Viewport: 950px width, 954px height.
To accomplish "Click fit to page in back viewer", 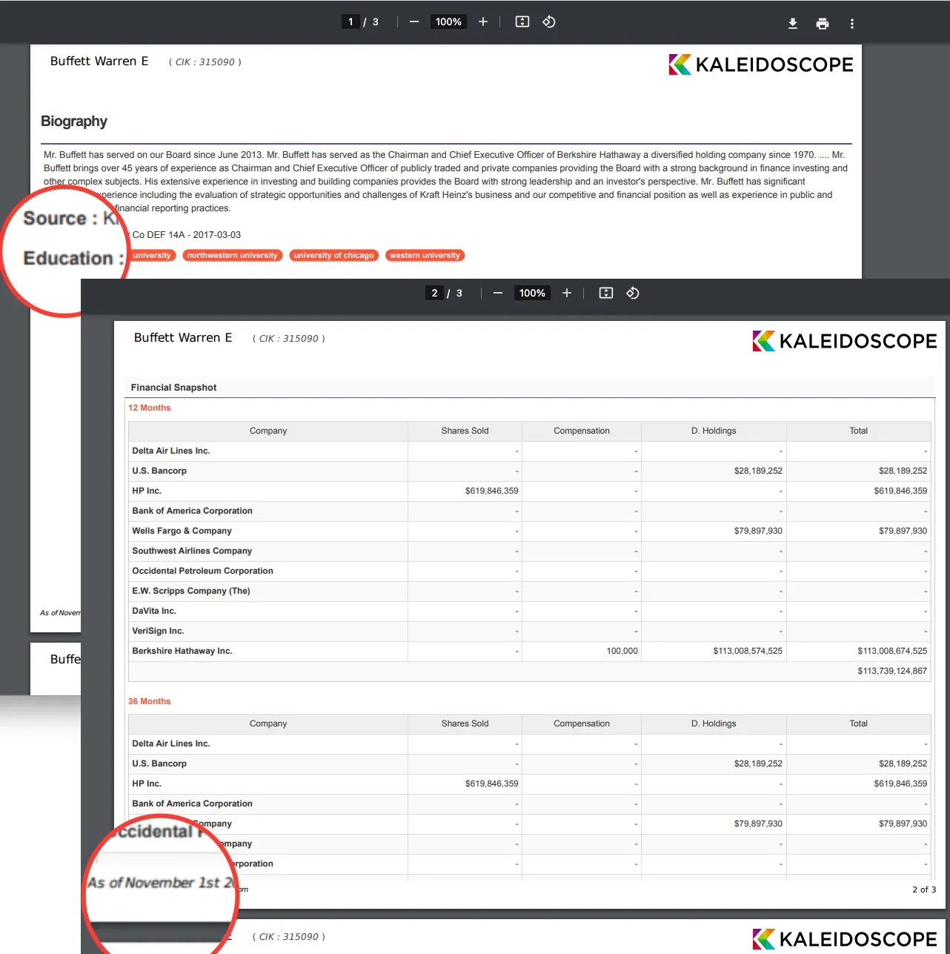I will pos(522,22).
